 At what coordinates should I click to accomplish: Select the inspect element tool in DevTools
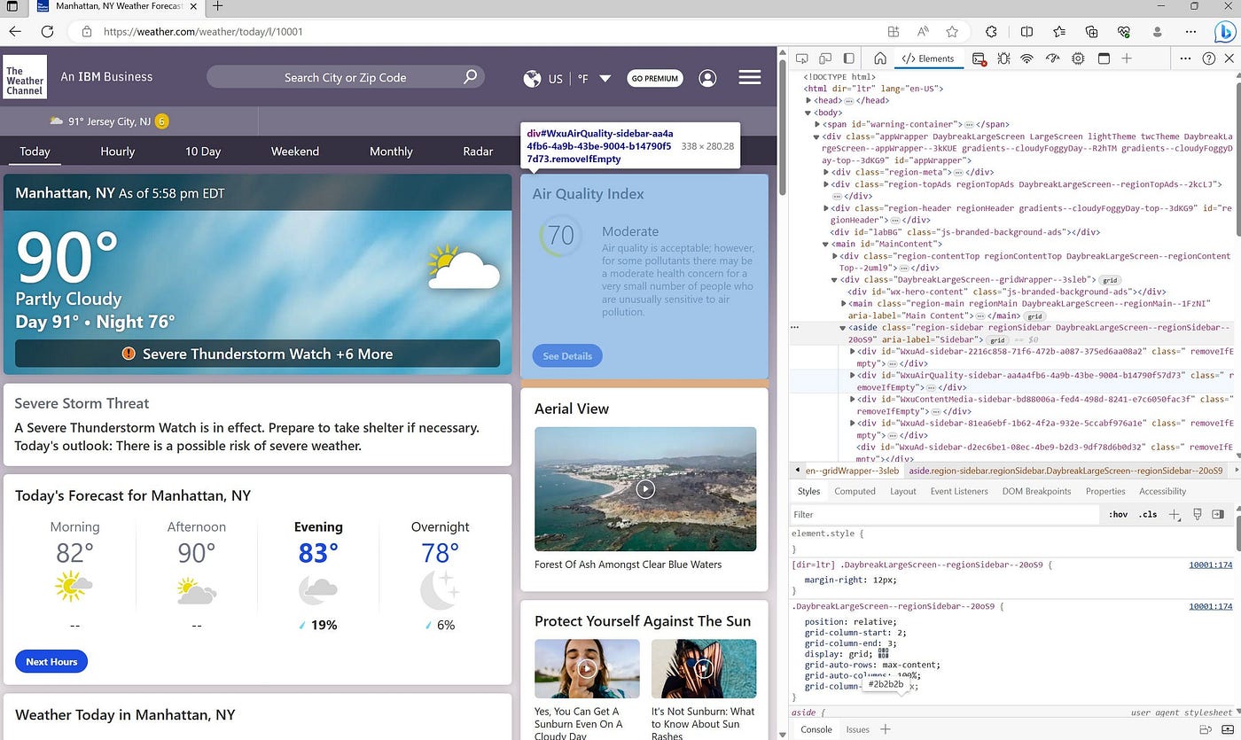click(x=802, y=58)
